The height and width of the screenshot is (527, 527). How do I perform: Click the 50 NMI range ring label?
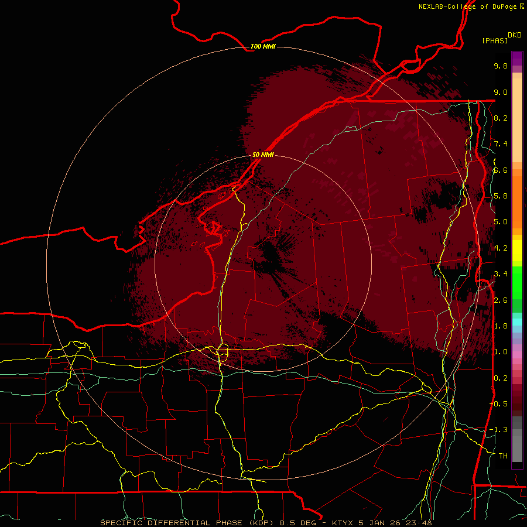click(x=263, y=155)
